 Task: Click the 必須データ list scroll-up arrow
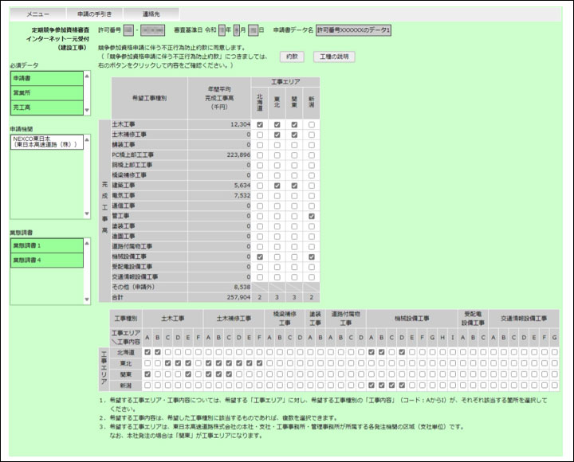point(87,76)
